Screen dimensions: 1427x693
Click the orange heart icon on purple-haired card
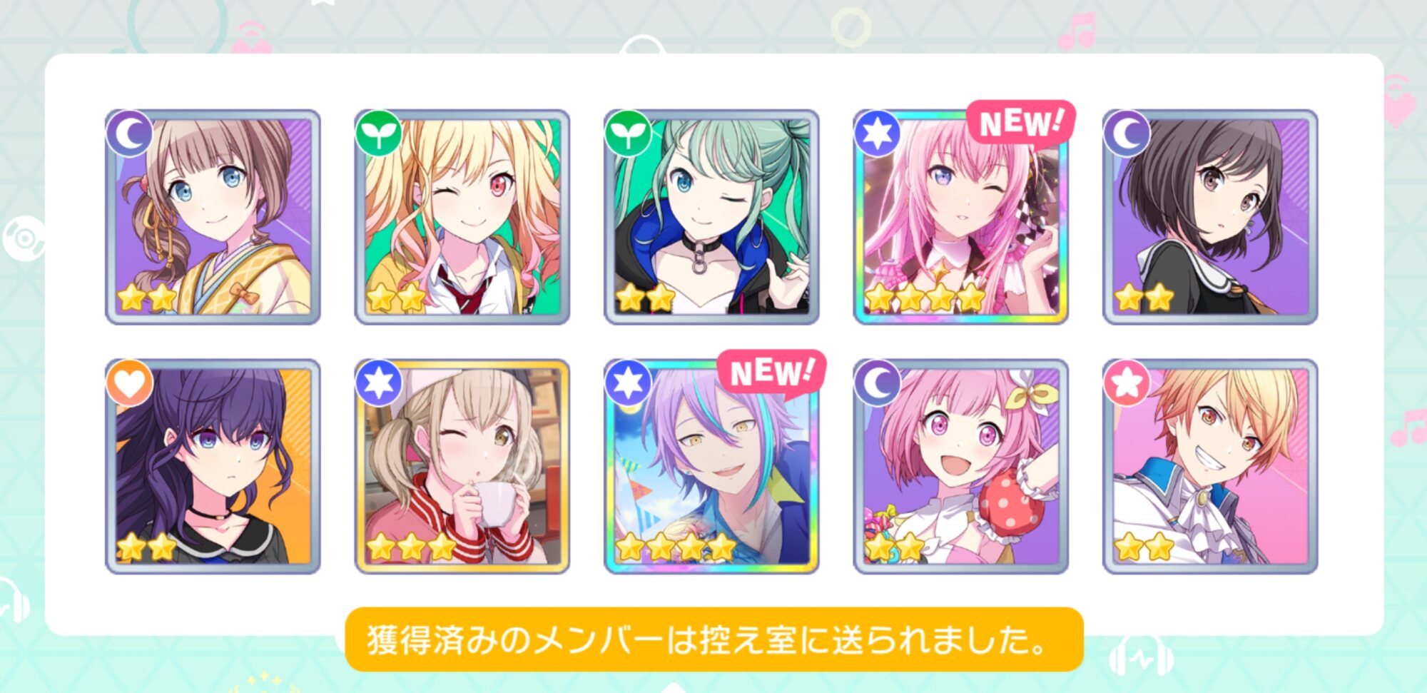129,383
